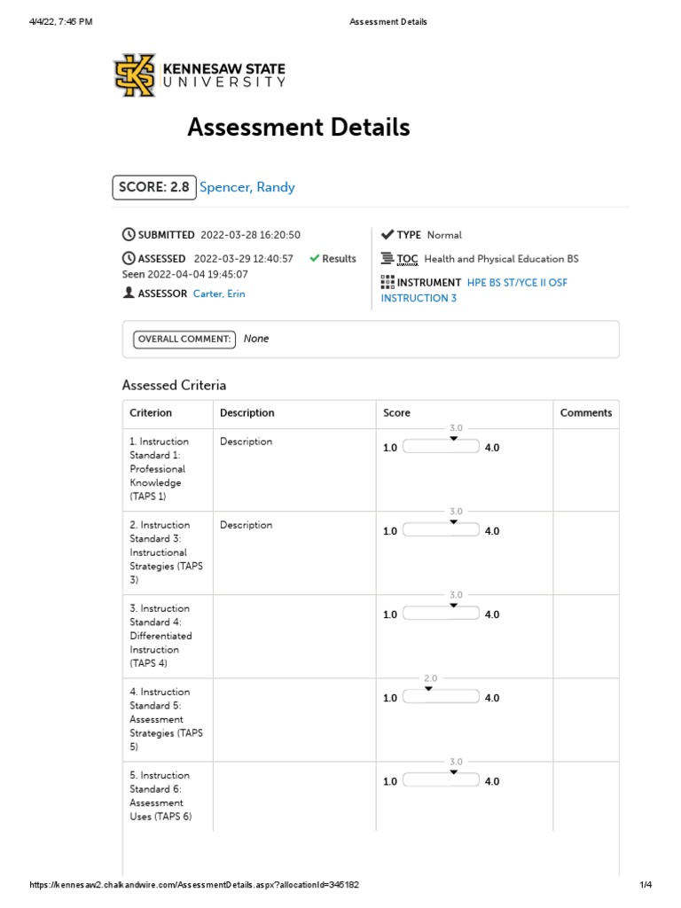681x908 pixels.
Task: Click the clock icon beside ASSESSED
Action: pos(129,259)
